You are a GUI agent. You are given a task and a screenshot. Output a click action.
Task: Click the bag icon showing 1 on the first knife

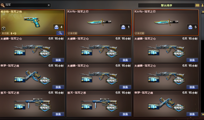click(x=123, y=27)
